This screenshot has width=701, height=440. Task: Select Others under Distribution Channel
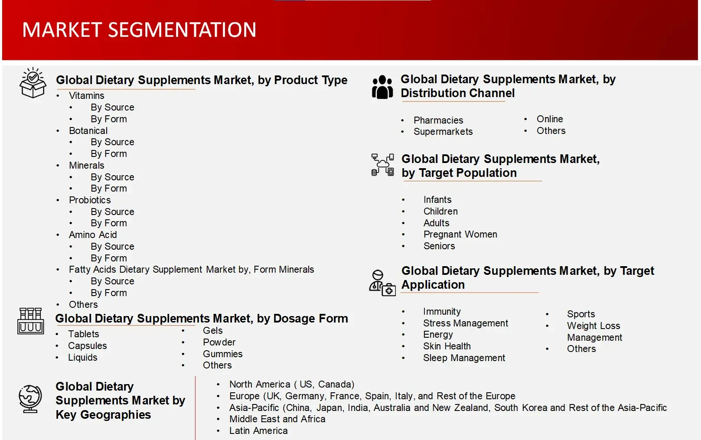point(551,131)
